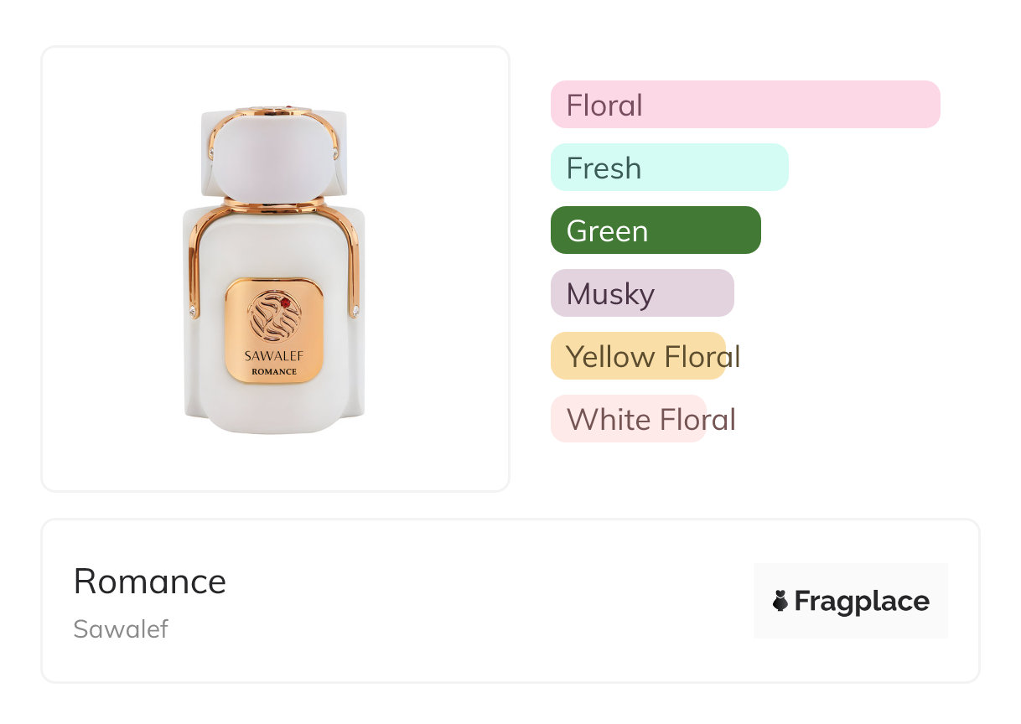Click SAWALEF text on the bottle label
Viewport: 1021px width, 724px height.
click(274, 355)
